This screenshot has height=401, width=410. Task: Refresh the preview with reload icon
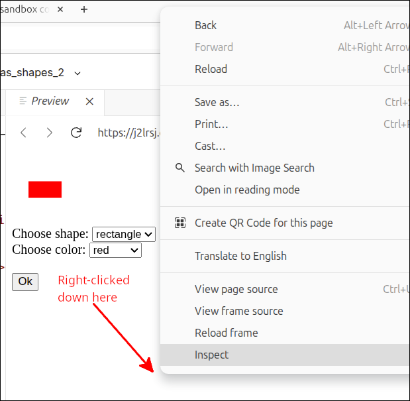pos(76,133)
